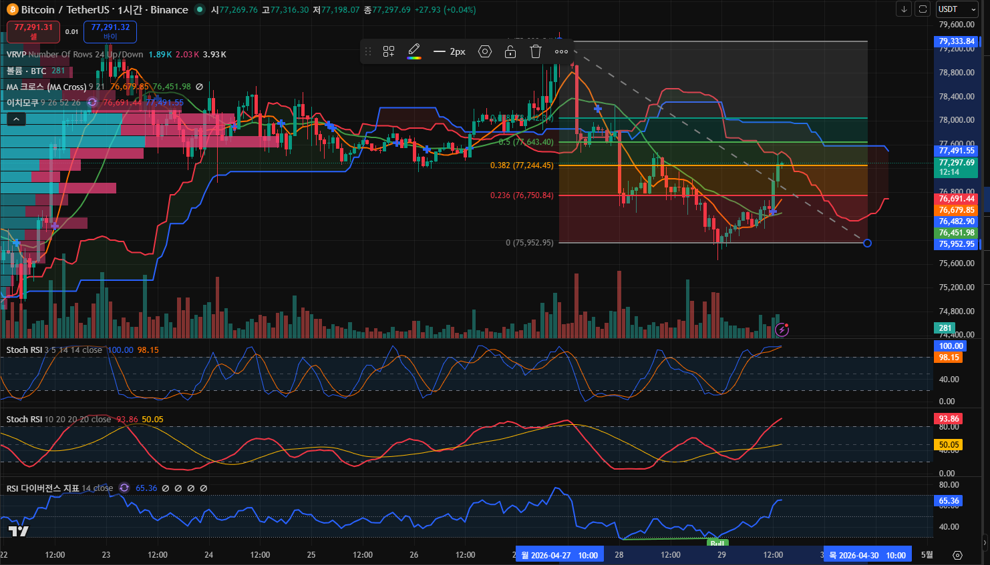Click the +27.93 (+0.04%) change value
Image resolution: width=990 pixels, height=565 pixels.
click(446, 10)
